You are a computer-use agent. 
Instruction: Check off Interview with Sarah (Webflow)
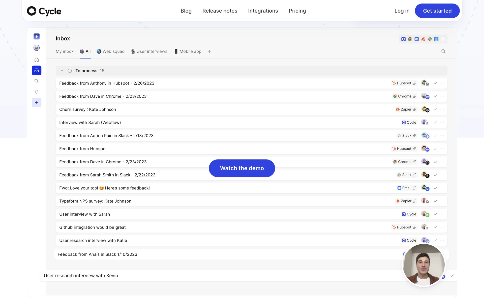[435, 123]
